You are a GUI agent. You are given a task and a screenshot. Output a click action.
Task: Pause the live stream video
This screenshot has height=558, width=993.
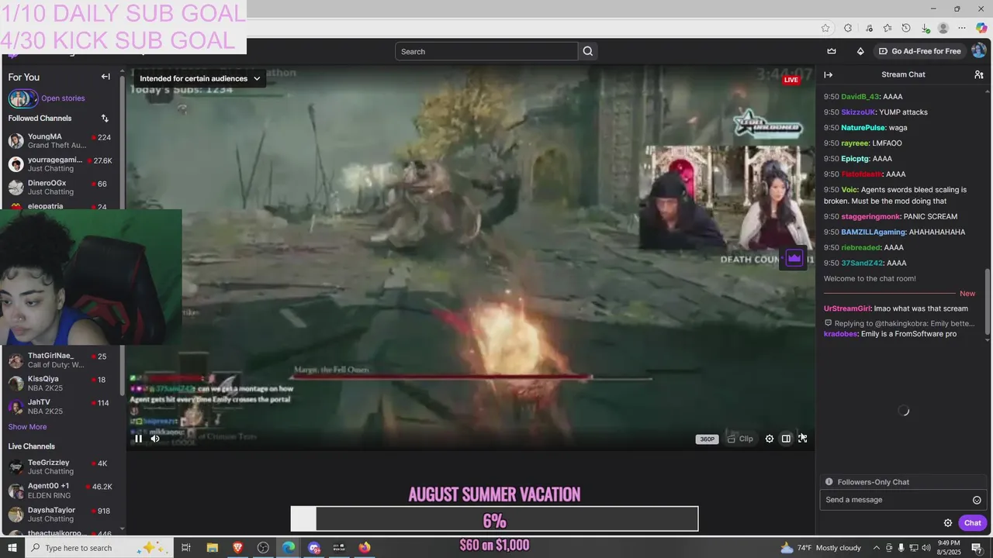(x=139, y=439)
